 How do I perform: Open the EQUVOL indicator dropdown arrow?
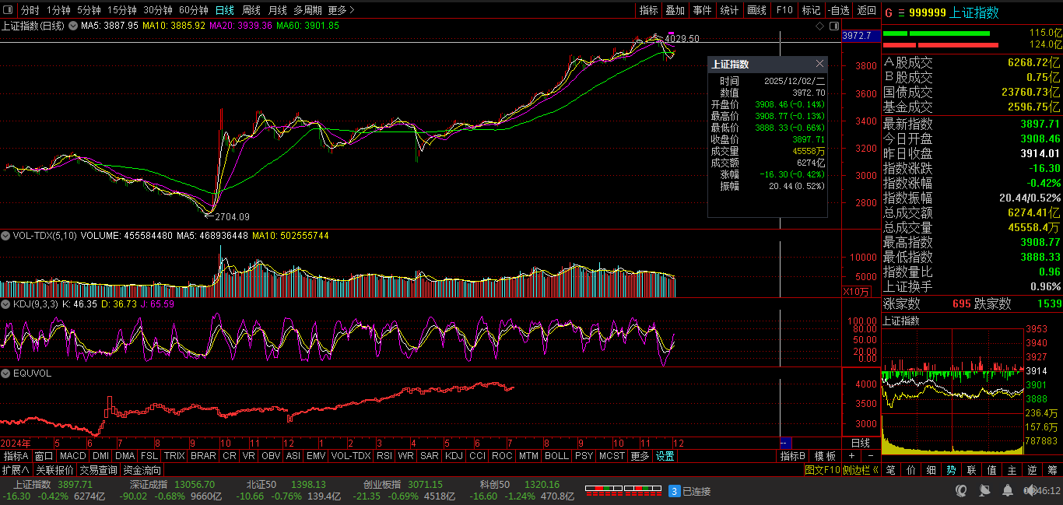coord(5,373)
